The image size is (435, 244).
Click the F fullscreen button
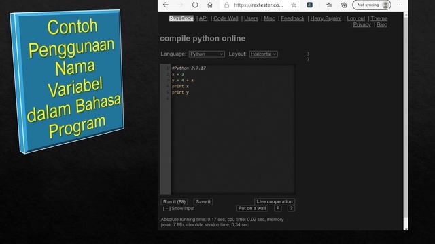[278, 208]
